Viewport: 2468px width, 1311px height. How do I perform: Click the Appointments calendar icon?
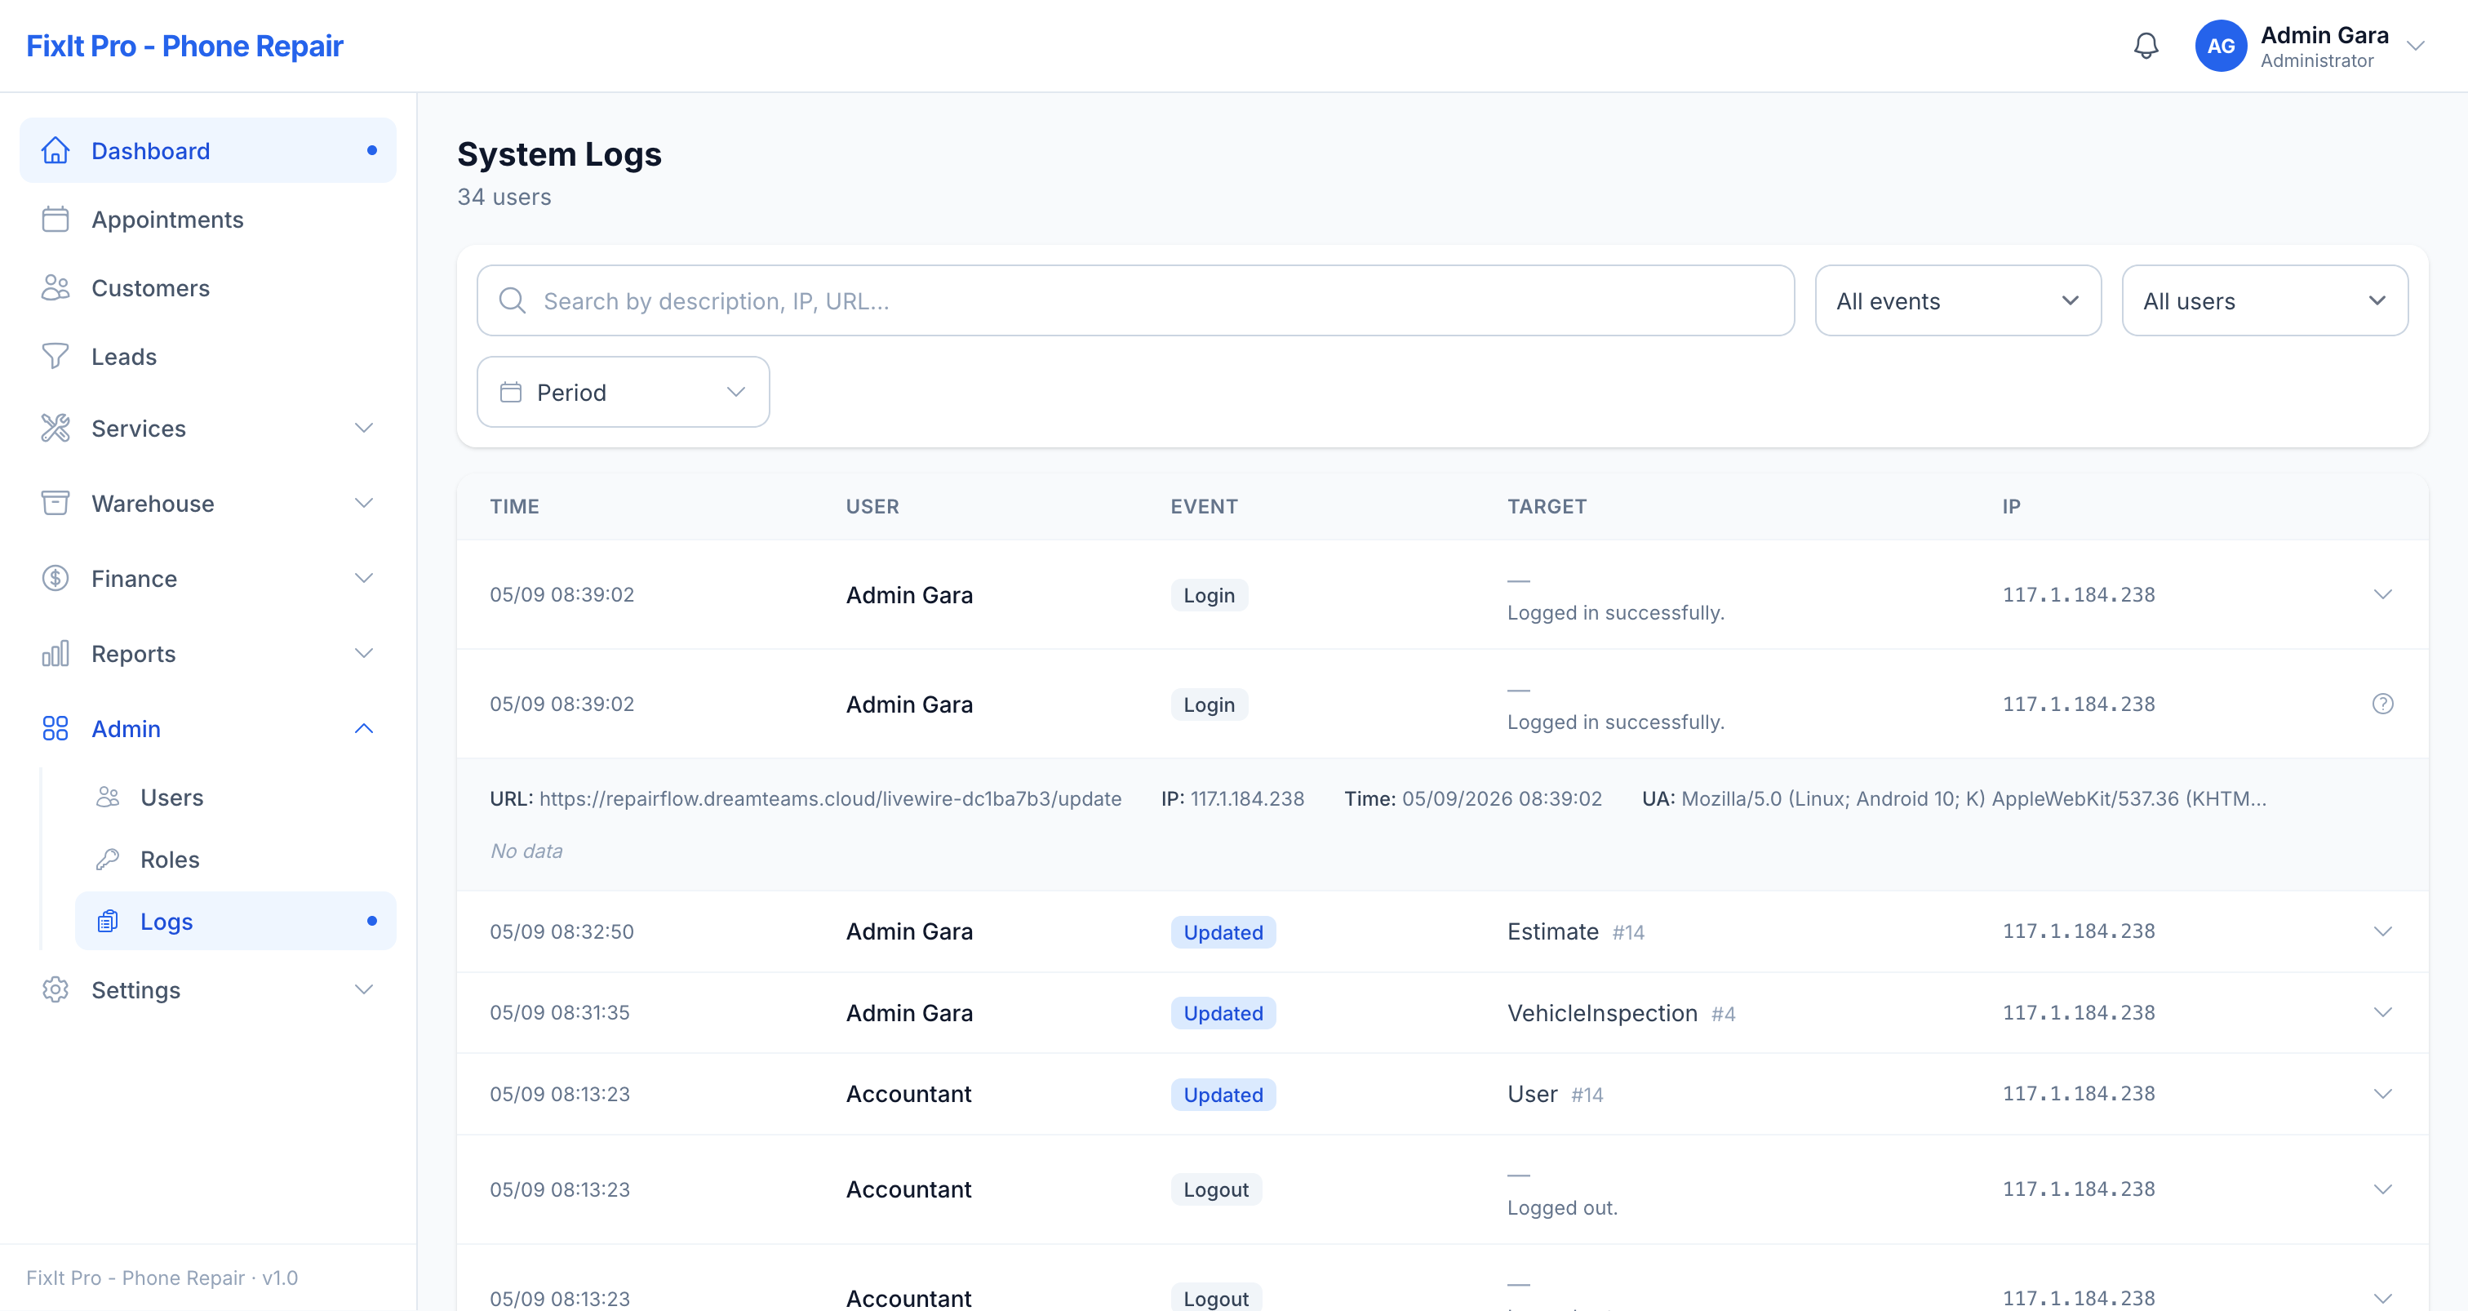(x=55, y=220)
